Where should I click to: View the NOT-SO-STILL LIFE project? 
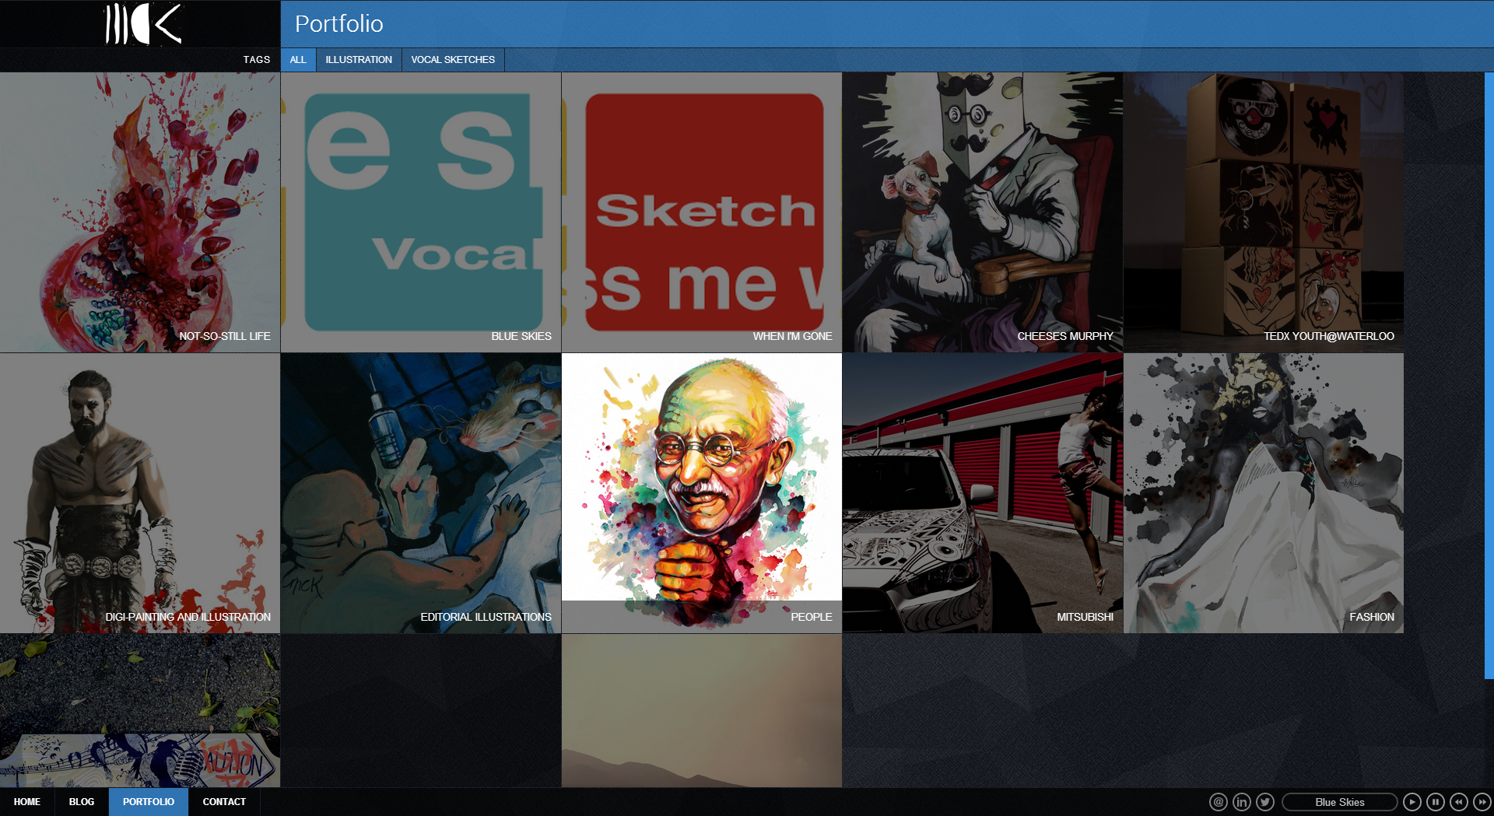(140, 212)
